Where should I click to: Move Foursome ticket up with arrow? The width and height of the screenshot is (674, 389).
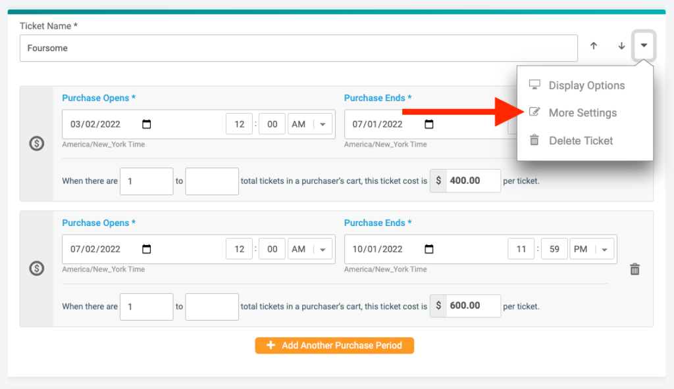click(594, 45)
